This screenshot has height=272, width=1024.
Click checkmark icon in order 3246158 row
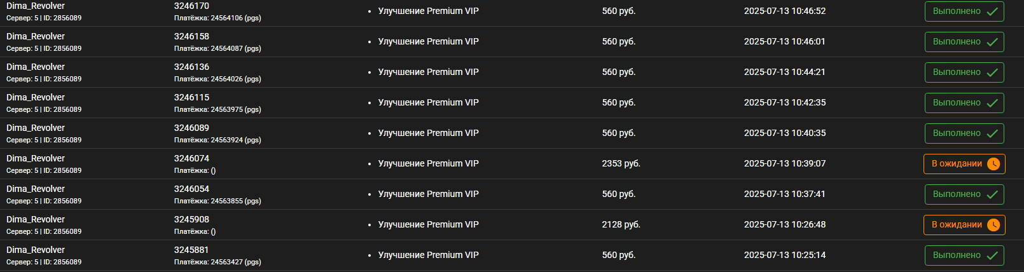coord(992,42)
